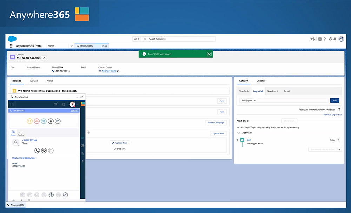Click the Expand All link
Viewport: 351px width, 213px height.
coord(337,115)
